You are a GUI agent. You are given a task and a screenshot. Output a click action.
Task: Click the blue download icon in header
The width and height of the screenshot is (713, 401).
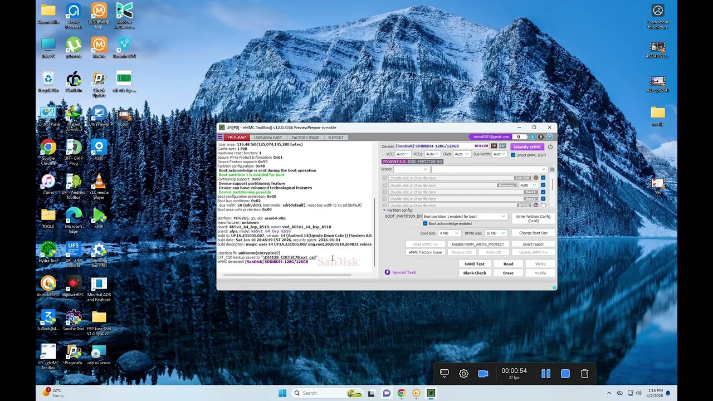533,137
